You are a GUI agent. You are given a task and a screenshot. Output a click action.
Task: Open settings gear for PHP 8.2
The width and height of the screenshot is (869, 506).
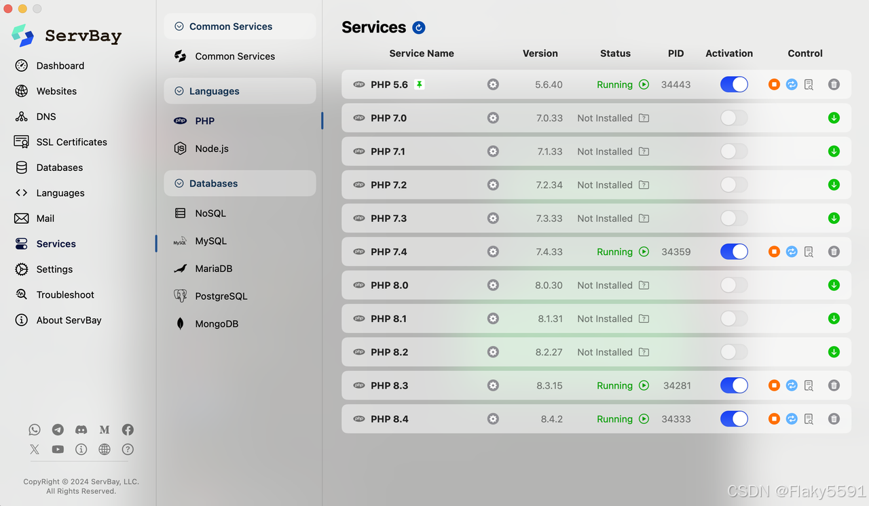point(493,352)
